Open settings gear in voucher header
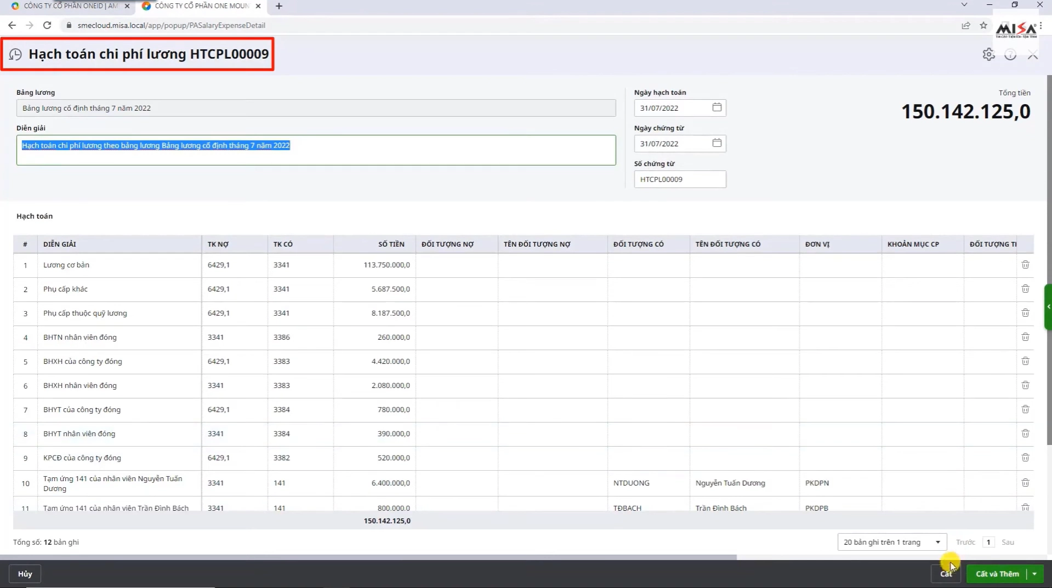 click(988, 55)
